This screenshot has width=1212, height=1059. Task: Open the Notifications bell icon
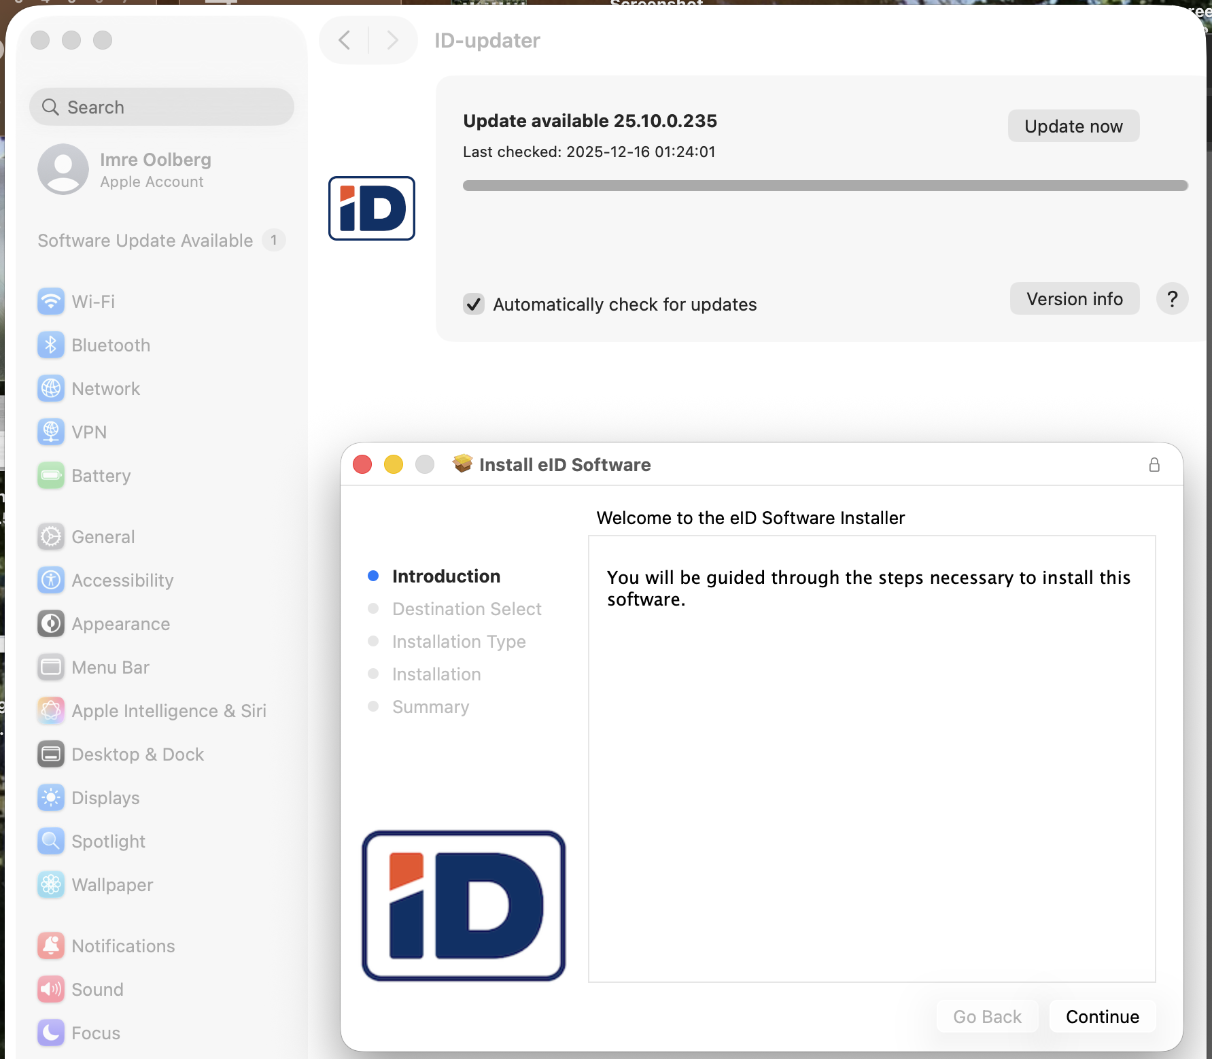point(51,946)
